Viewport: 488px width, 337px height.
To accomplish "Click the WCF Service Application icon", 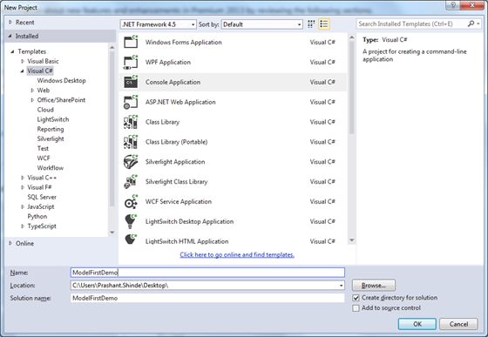I will [131, 201].
